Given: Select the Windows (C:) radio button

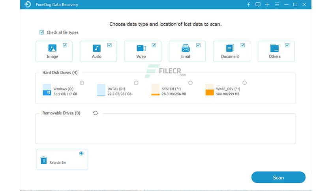Looking at the screenshot, I should click(x=82, y=83).
